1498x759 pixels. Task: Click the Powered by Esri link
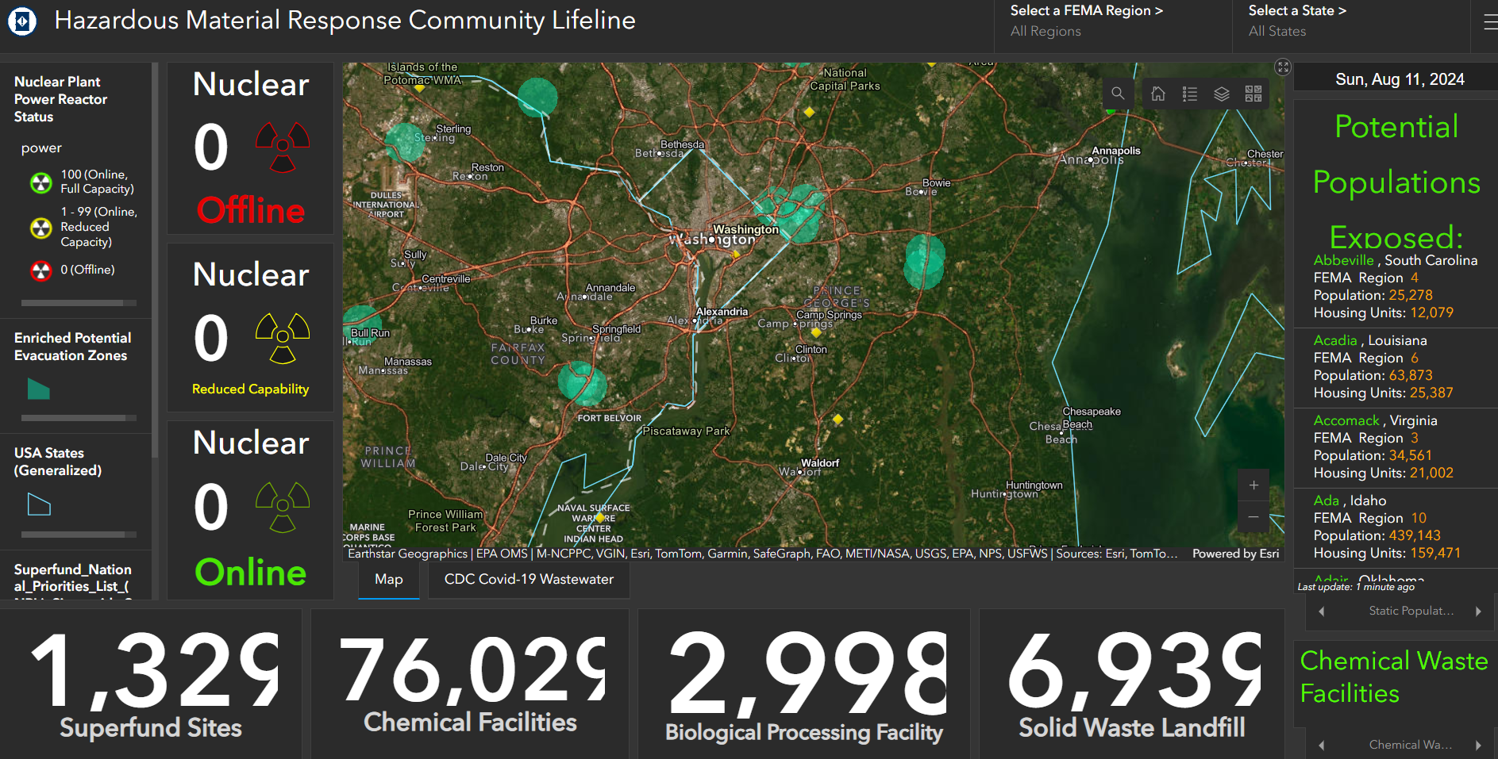tap(1235, 554)
